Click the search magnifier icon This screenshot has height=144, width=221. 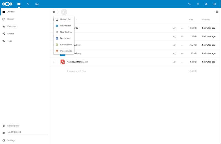click(190, 4)
